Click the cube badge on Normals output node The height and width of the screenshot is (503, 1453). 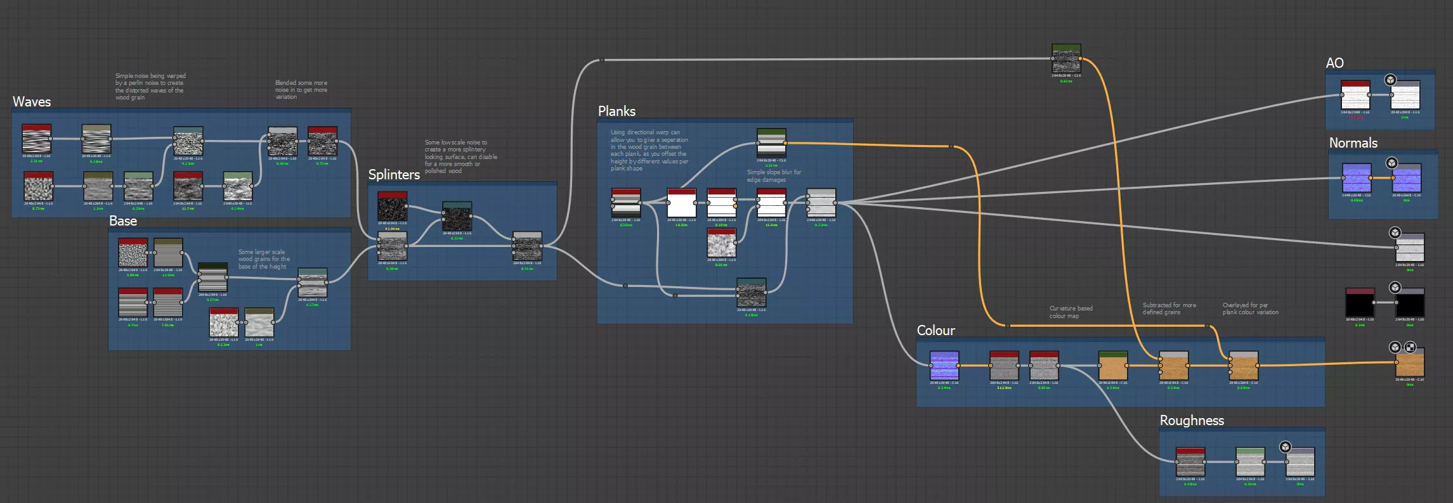[1391, 163]
